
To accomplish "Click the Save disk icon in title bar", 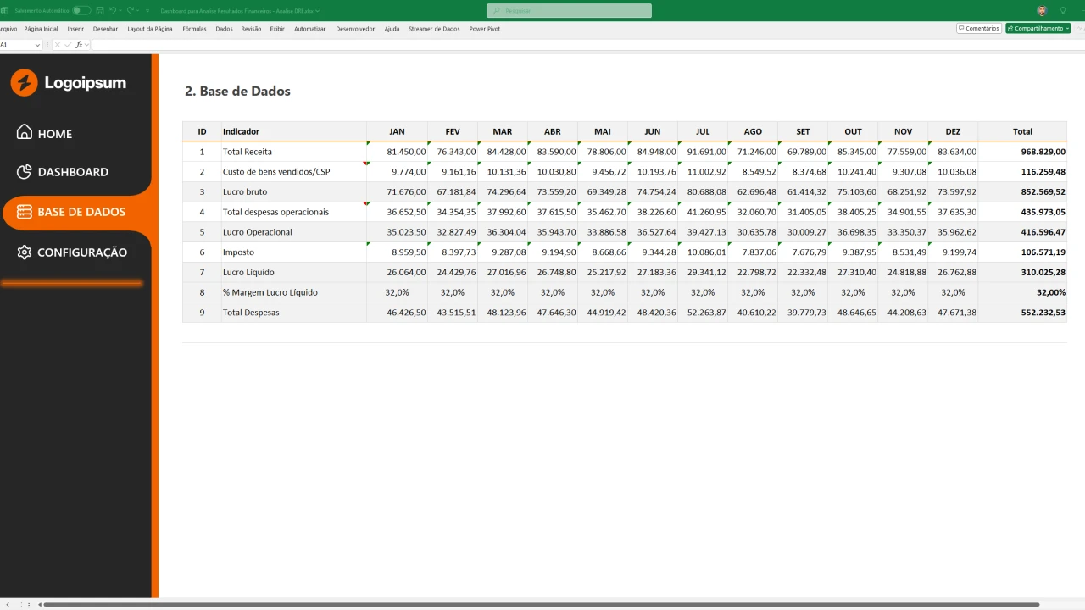I will click(101, 11).
